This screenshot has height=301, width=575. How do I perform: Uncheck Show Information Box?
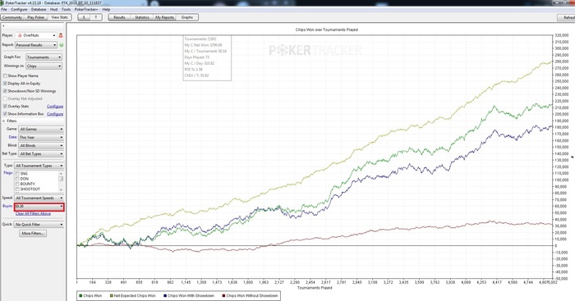(x=5, y=114)
